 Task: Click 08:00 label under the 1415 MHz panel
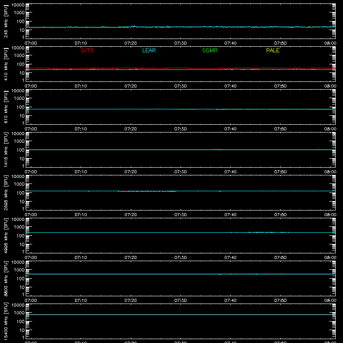point(330,172)
